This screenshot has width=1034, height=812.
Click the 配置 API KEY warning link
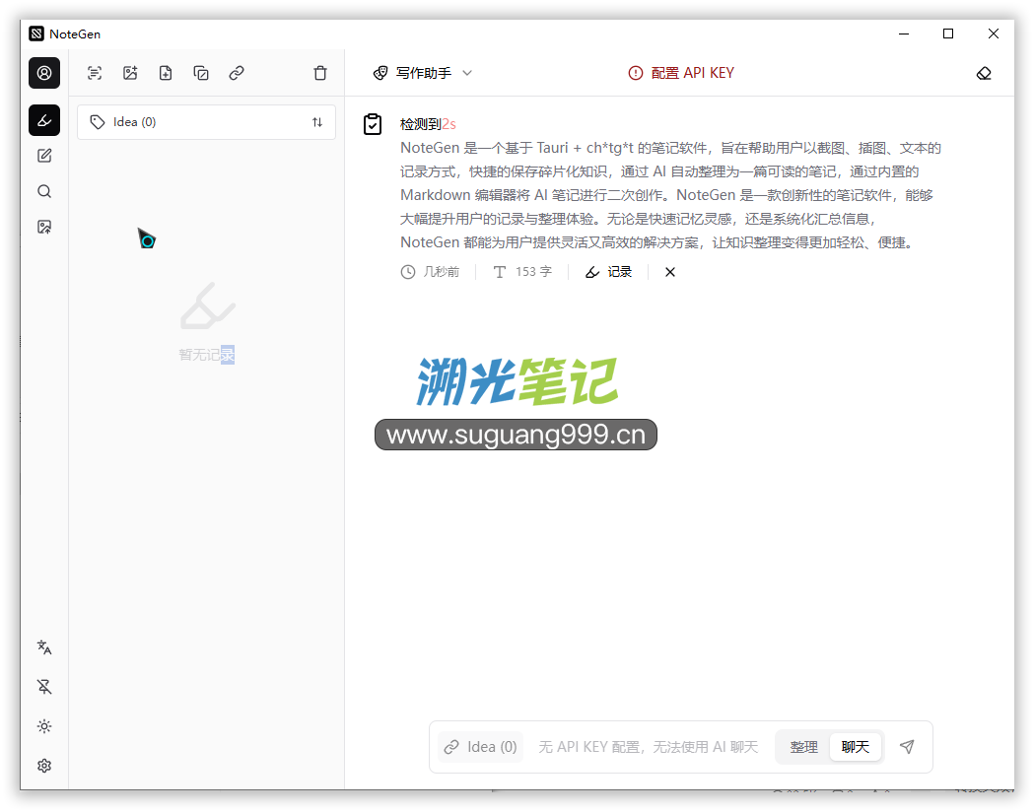pyautogui.click(x=681, y=73)
